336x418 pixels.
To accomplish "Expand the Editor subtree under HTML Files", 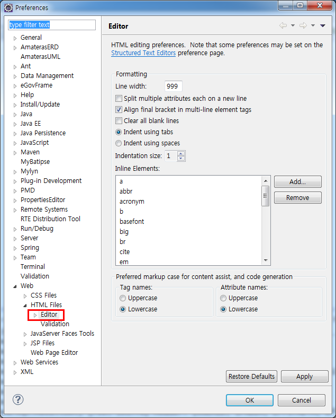I will click(x=35, y=315).
